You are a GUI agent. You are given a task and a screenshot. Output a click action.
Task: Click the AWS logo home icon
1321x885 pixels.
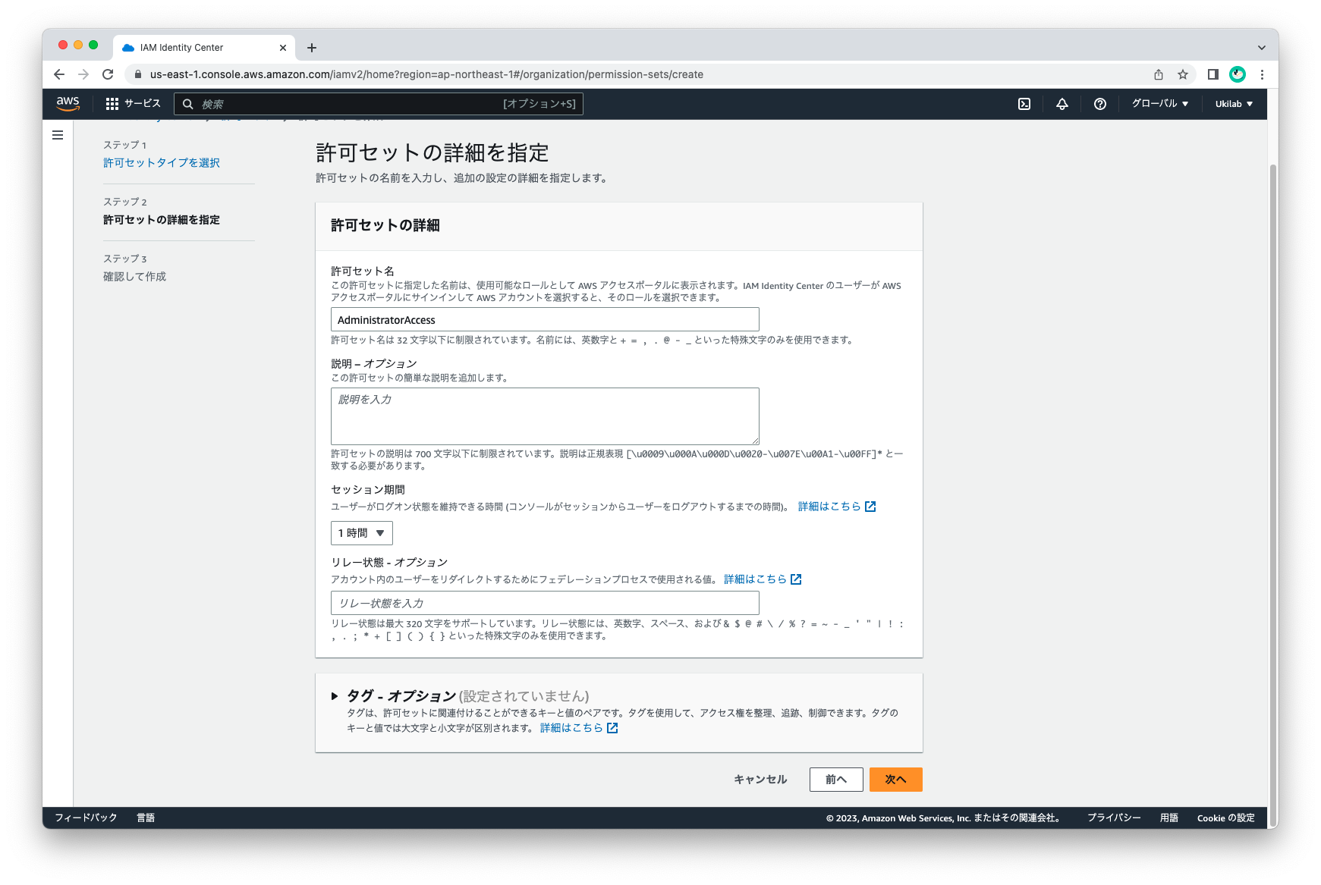[68, 104]
